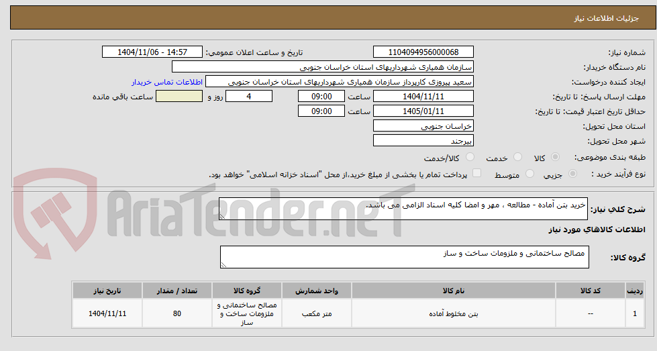The image size is (657, 351).
Task: Click the announcement date field 1404/11/06 - 14:57
Action: click(x=152, y=52)
